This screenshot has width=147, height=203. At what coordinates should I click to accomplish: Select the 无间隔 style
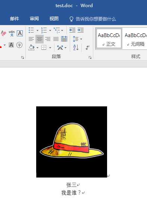[x=135, y=39]
